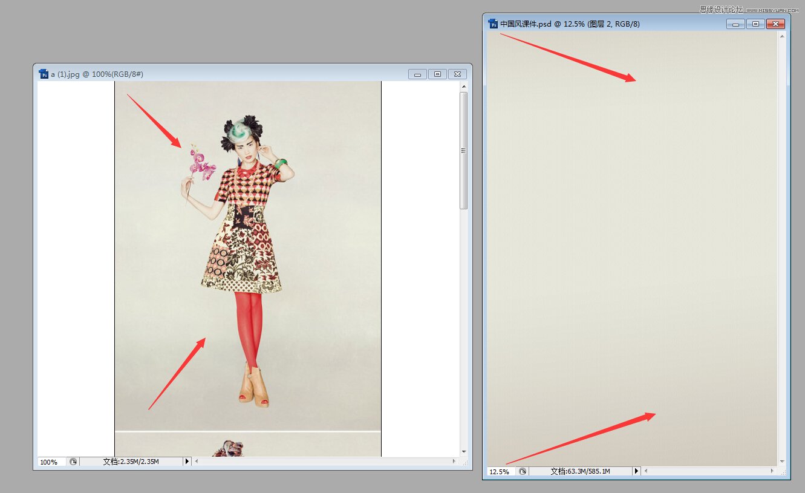
Task: Click the status preview icon in 中国风课件.psd window
Action: (x=523, y=471)
